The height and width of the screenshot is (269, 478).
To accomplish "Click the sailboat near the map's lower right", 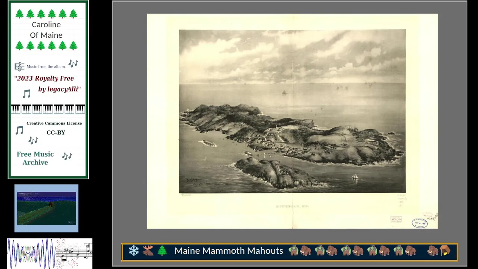I will (355, 177).
